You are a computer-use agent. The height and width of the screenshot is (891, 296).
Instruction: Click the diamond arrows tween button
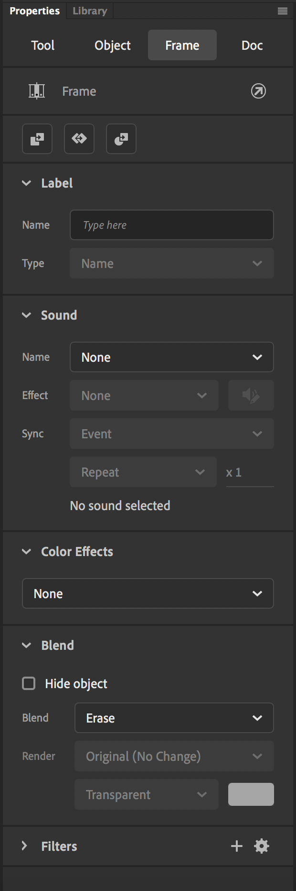79,139
